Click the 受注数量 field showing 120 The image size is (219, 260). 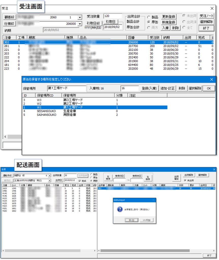(113, 16)
